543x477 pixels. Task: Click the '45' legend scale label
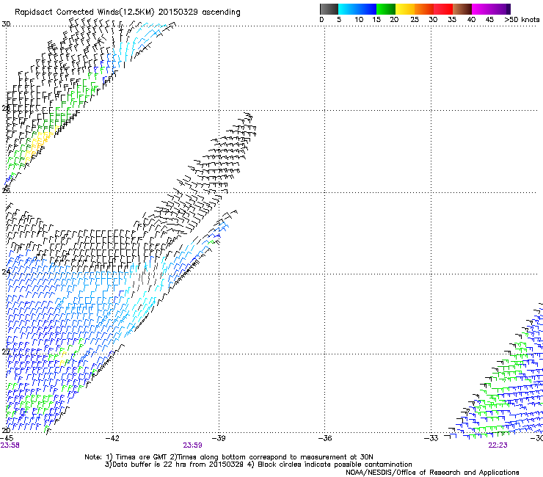pos(489,20)
